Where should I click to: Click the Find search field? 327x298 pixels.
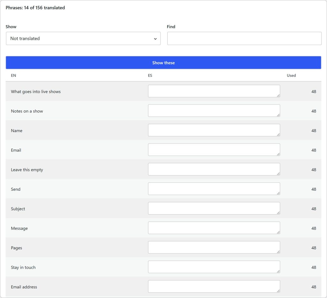tap(244, 39)
